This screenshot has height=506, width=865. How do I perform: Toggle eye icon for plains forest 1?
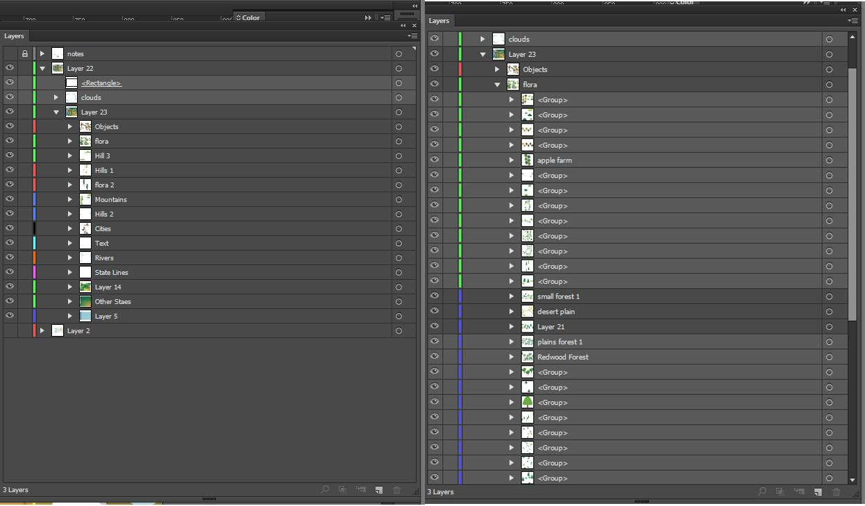435,341
